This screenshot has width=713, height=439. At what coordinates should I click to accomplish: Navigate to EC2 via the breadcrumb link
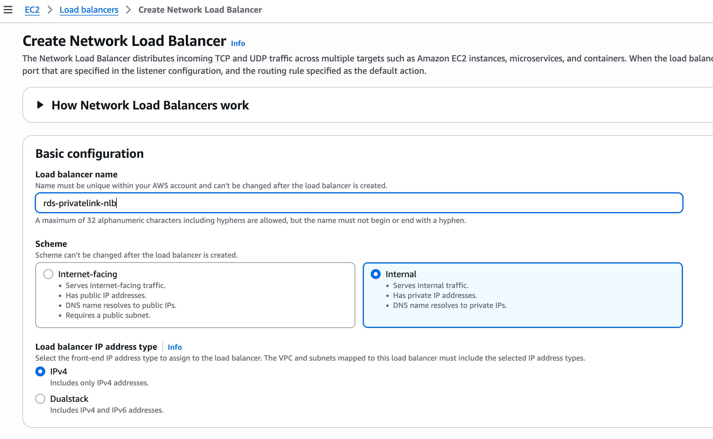[x=32, y=10]
